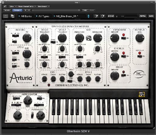Click the LFO 2 Rate knob

27,54
